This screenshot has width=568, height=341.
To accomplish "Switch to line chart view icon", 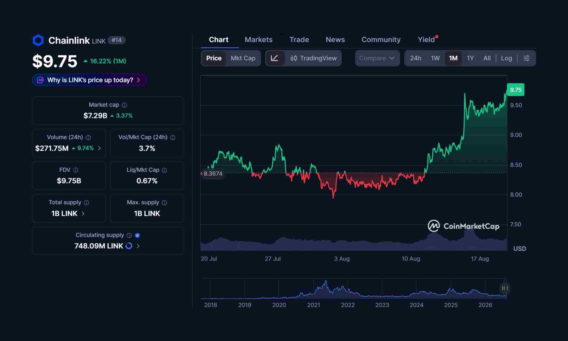I will tap(275, 58).
